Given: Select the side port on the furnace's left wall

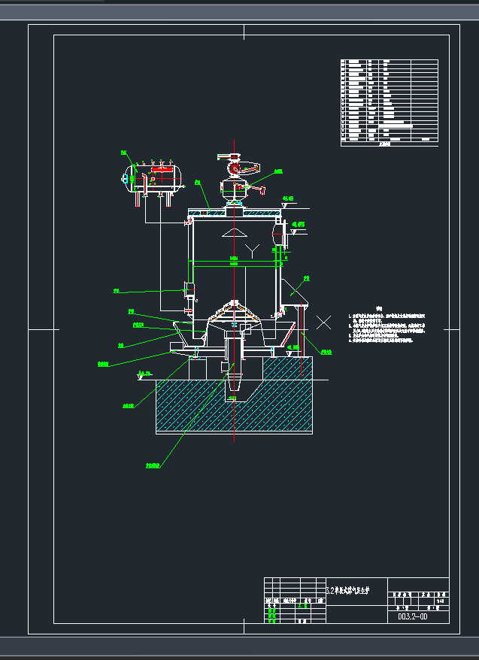Looking at the screenshot, I should tap(188, 289).
